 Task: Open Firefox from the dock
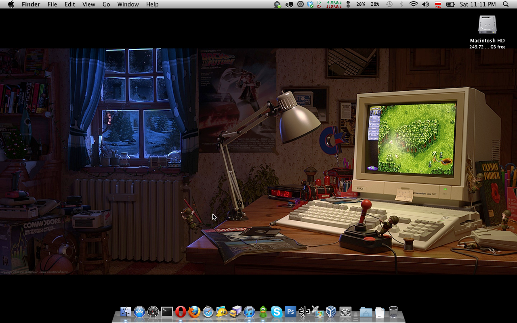pos(194,312)
